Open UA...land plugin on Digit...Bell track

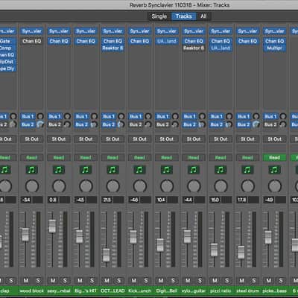pos(166,41)
